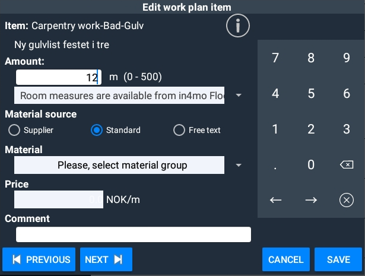Go to the previous work plan item
The image size is (365, 276).
[39, 259]
